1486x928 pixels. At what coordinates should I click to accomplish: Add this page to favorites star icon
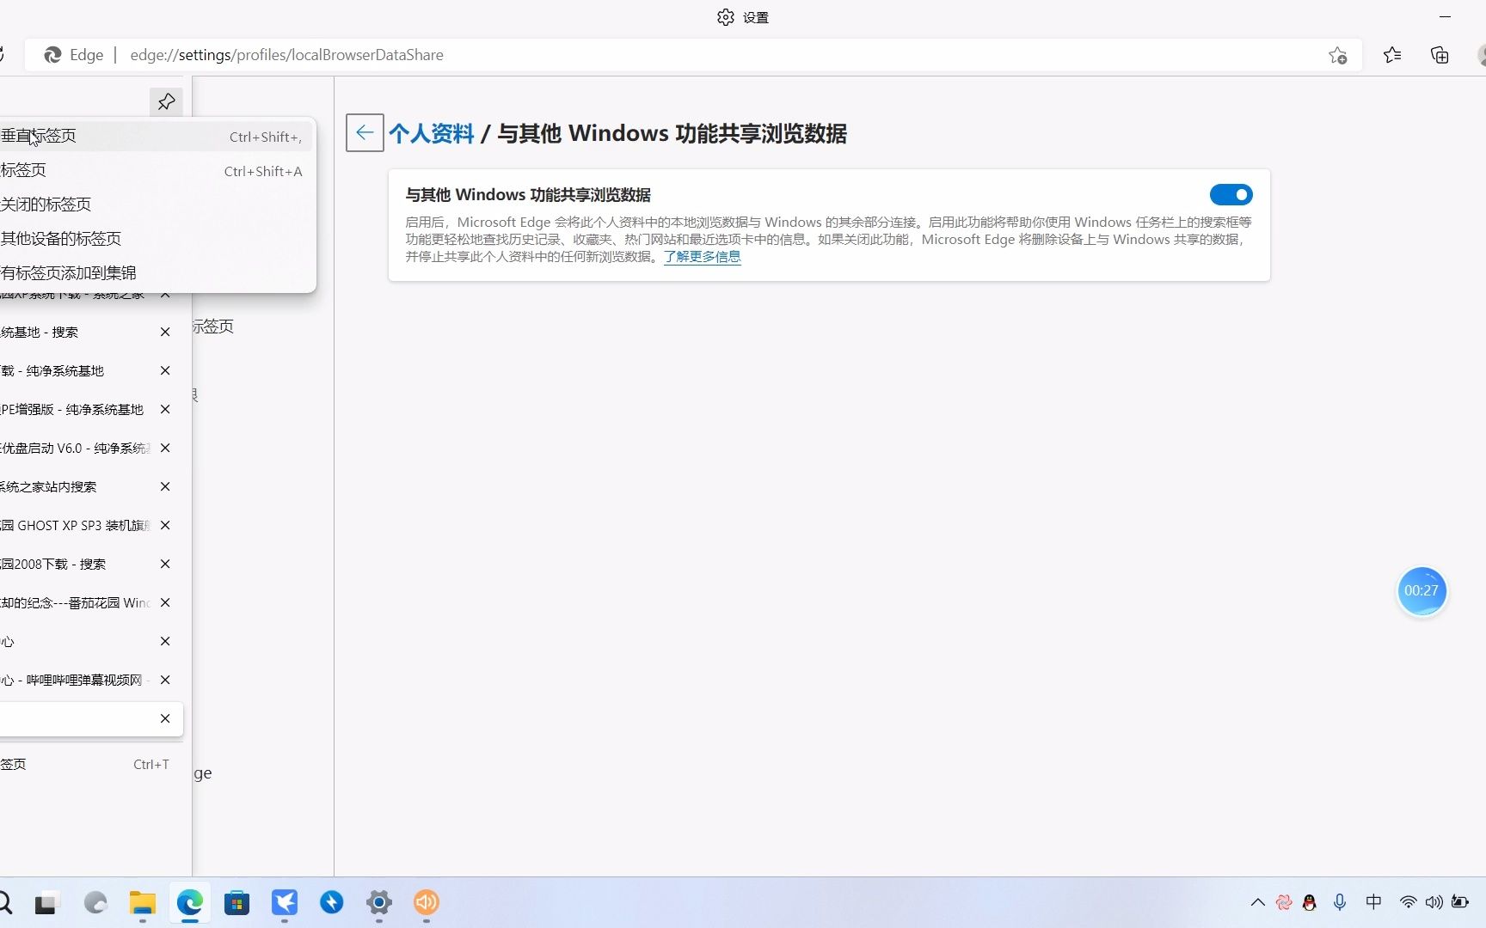tap(1337, 55)
